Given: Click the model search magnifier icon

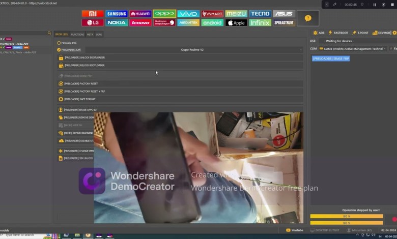Looking at the screenshot, I should (x=49, y=33).
